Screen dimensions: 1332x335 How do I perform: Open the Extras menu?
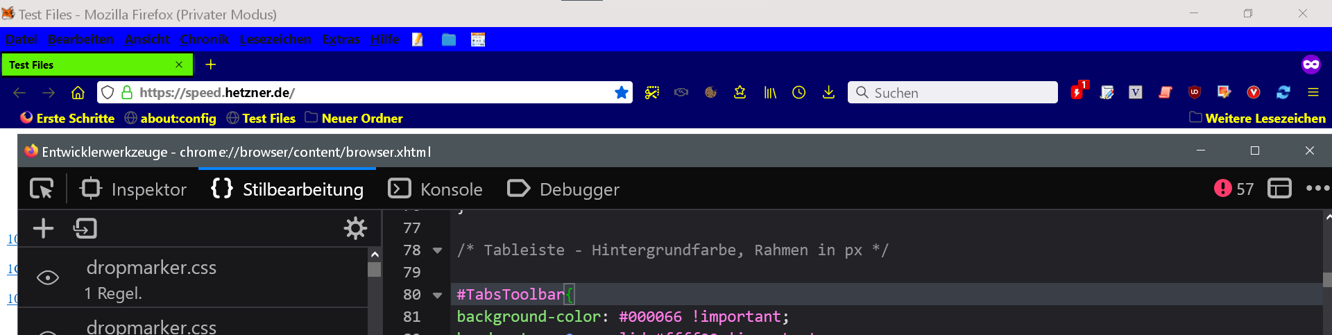tap(341, 40)
